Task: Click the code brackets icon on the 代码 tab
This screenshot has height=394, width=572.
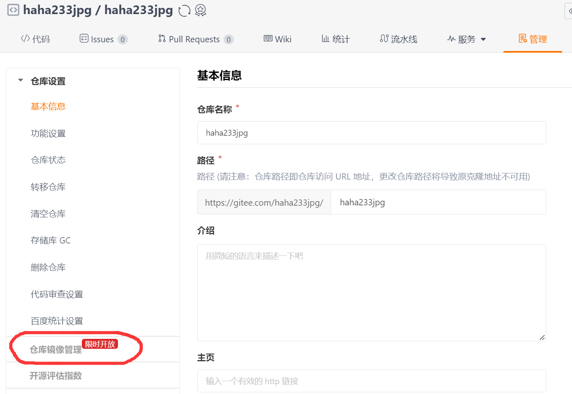Action: point(25,39)
